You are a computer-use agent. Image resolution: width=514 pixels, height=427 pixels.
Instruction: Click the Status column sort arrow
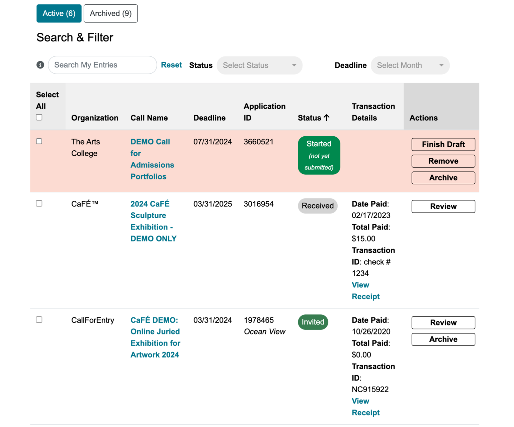click(x=327, y=118)
